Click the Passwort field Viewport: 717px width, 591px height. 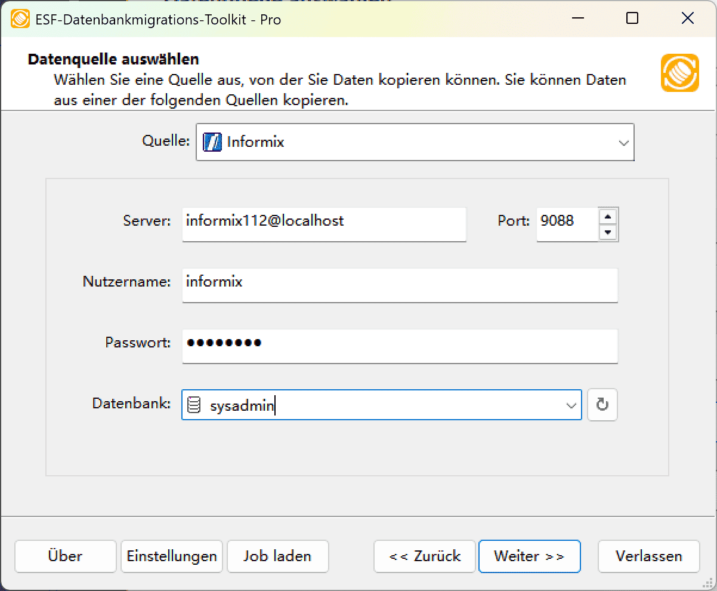[400, 346]
